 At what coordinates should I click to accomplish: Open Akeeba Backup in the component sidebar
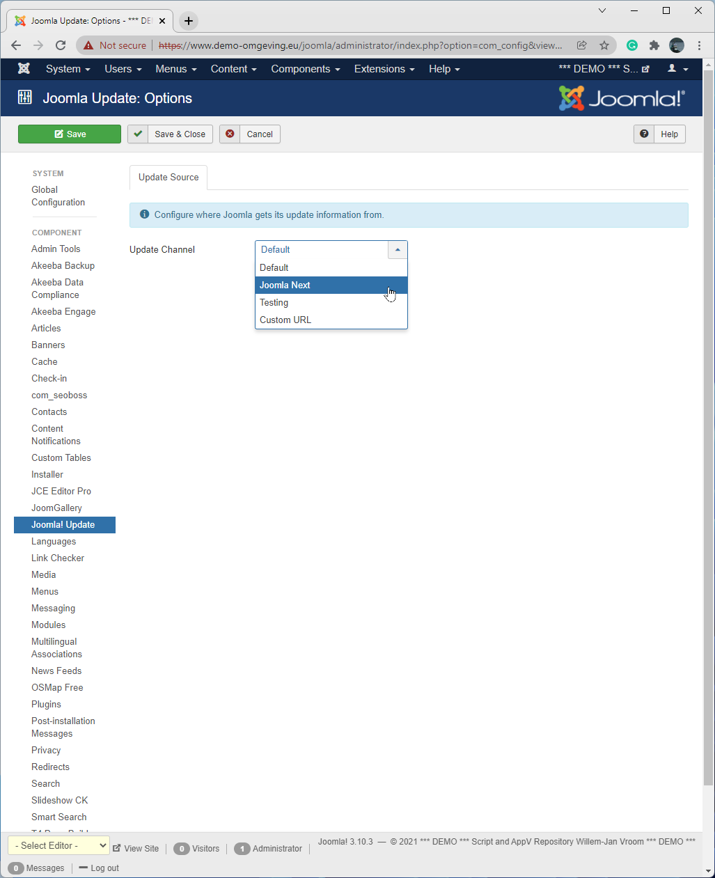(63, 266)
